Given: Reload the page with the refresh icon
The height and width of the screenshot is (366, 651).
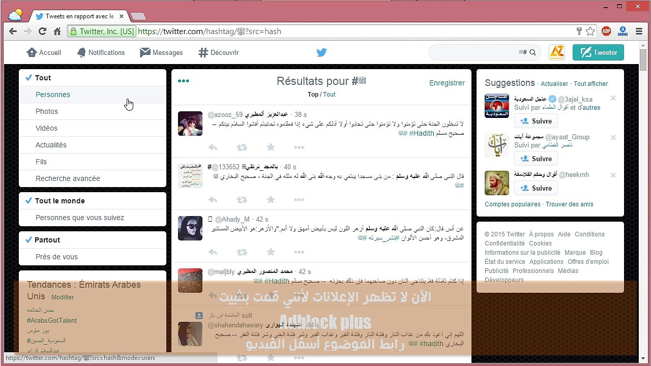Looking at the screenshot, I should coord(43,32).
